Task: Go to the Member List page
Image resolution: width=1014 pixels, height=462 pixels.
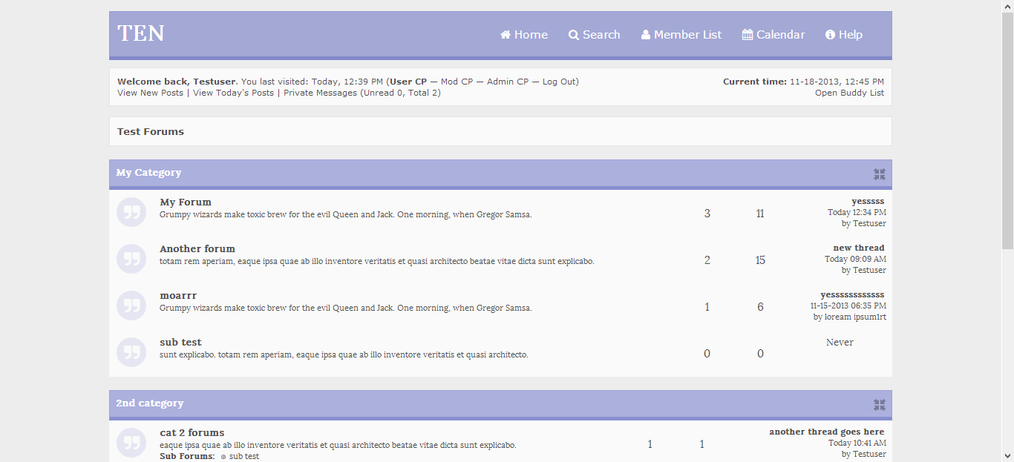Action: [681, 35]
